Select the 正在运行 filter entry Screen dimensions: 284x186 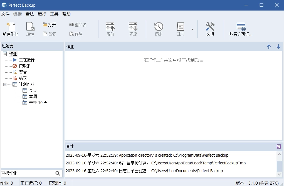(x=27, y=60)
